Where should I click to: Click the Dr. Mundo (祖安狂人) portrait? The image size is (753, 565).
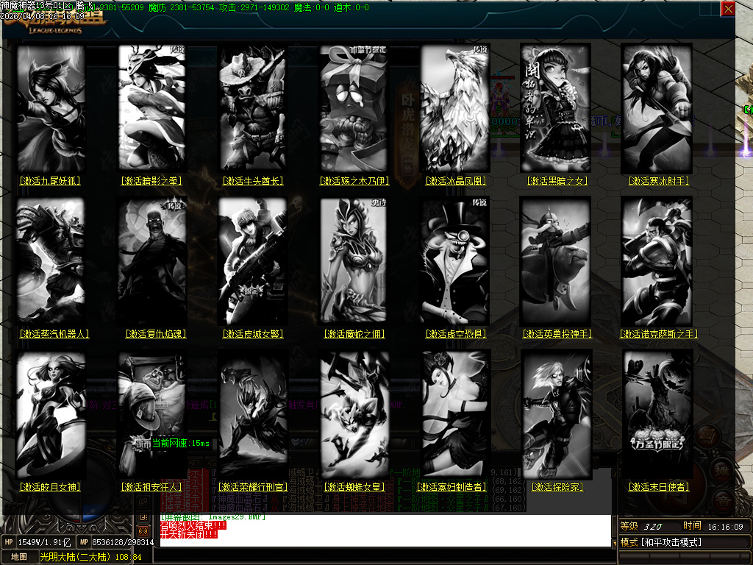pos(151,414)
